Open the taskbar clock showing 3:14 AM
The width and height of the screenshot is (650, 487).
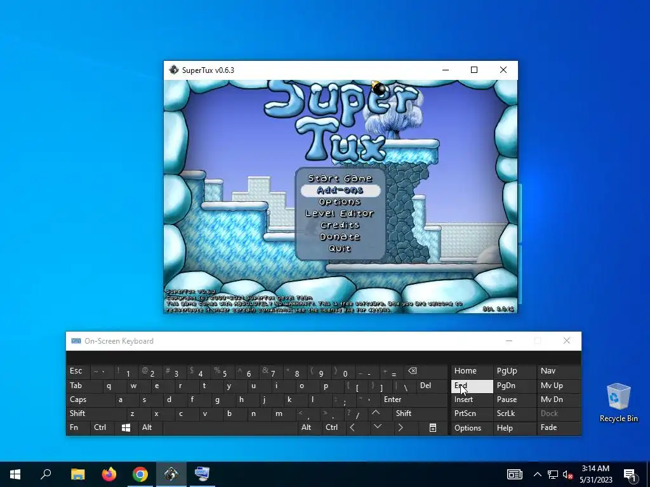click(x=595, y=474)
